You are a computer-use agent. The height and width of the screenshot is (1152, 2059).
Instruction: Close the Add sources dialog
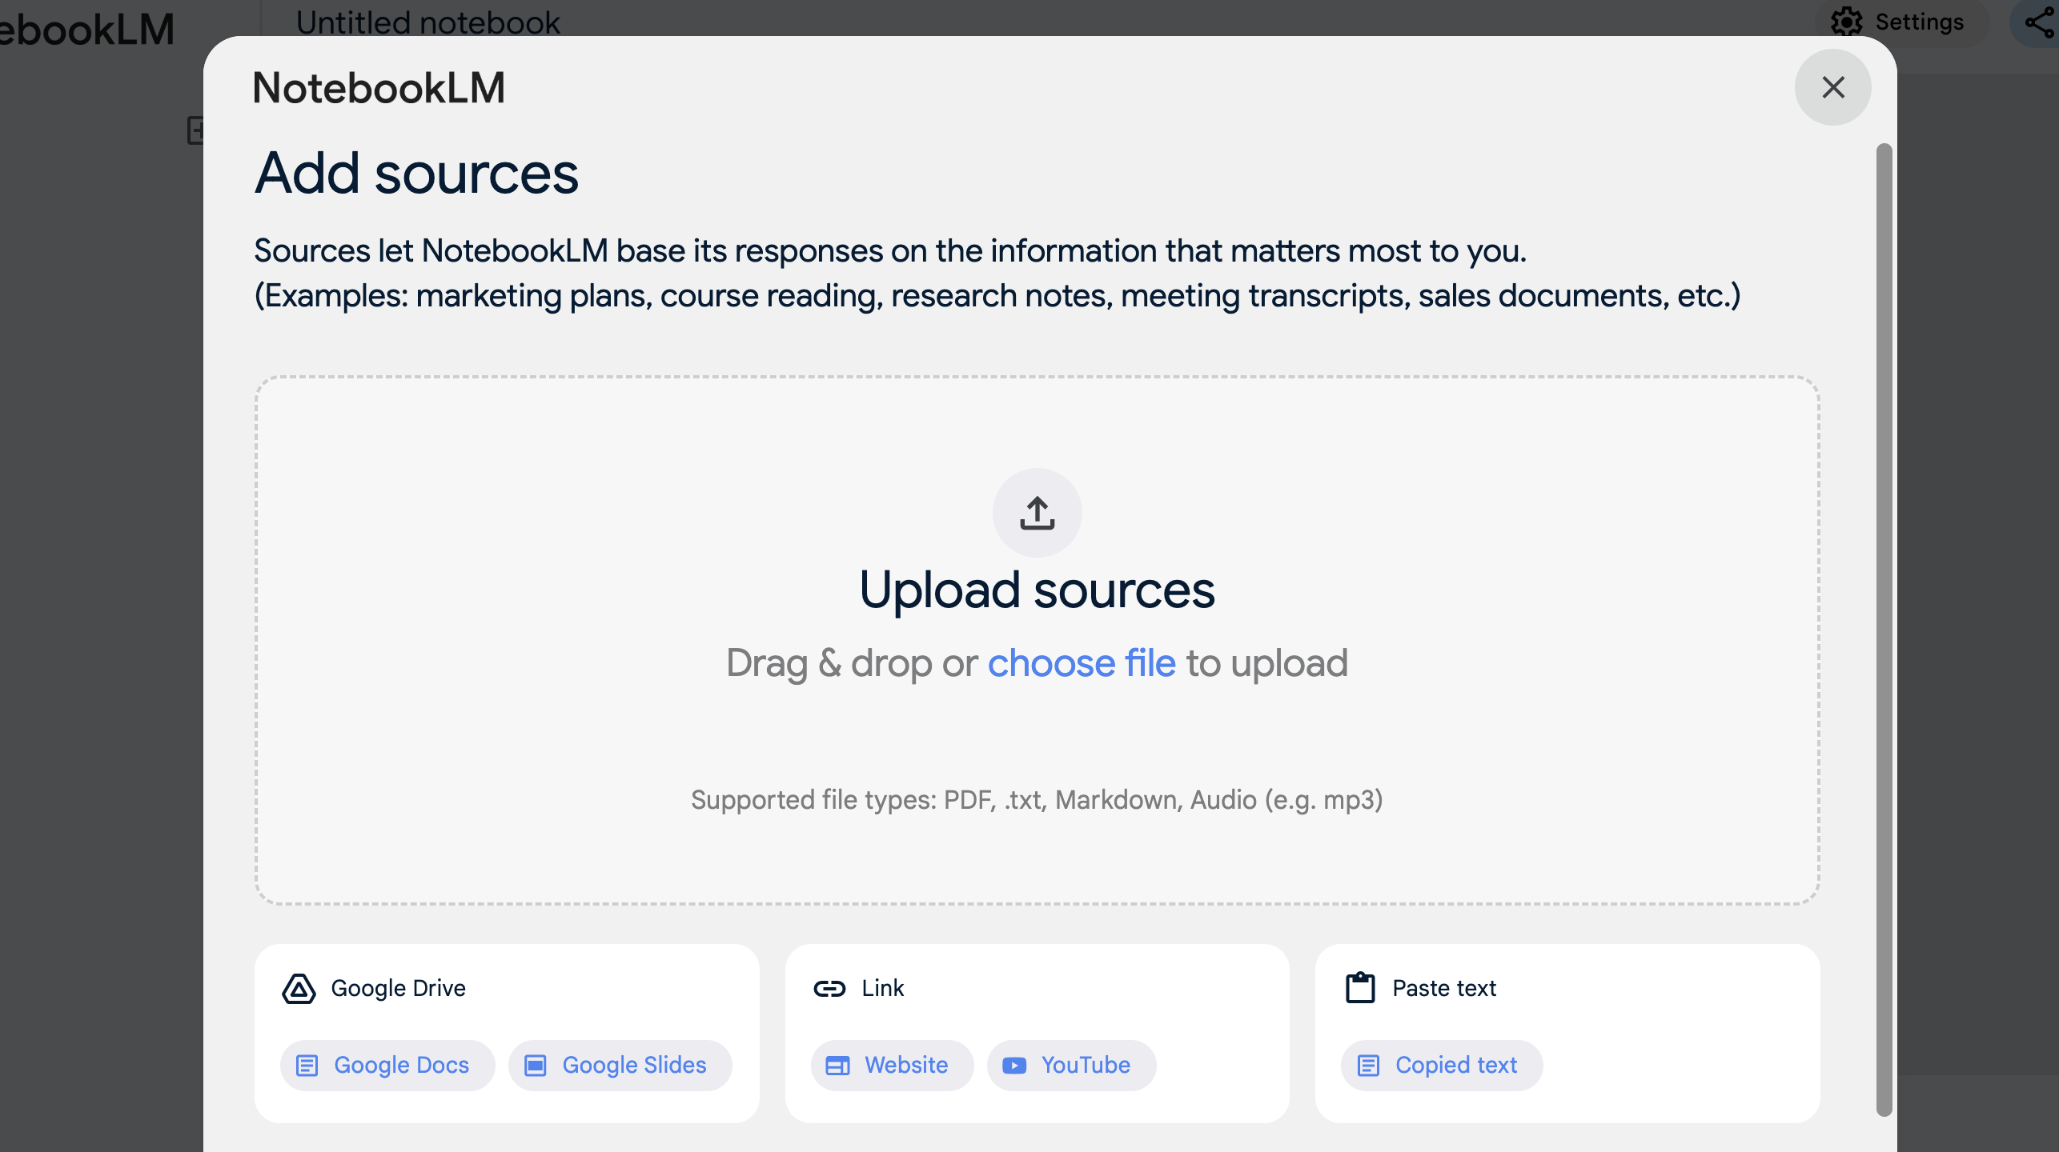click(x=1832, y=88)
